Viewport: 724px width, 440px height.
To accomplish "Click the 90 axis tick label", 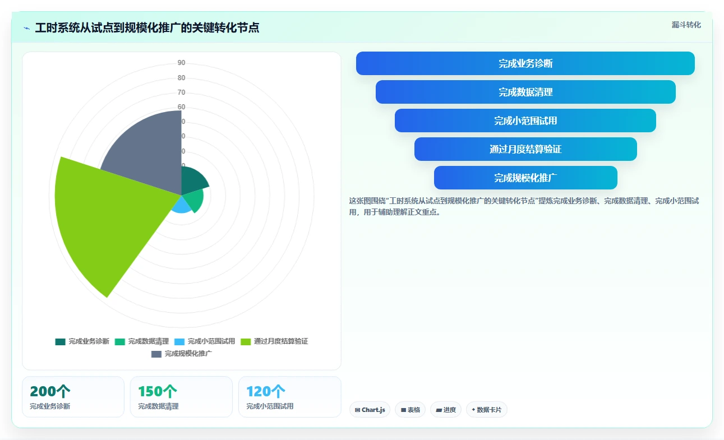I will click(x=181, y=63).
